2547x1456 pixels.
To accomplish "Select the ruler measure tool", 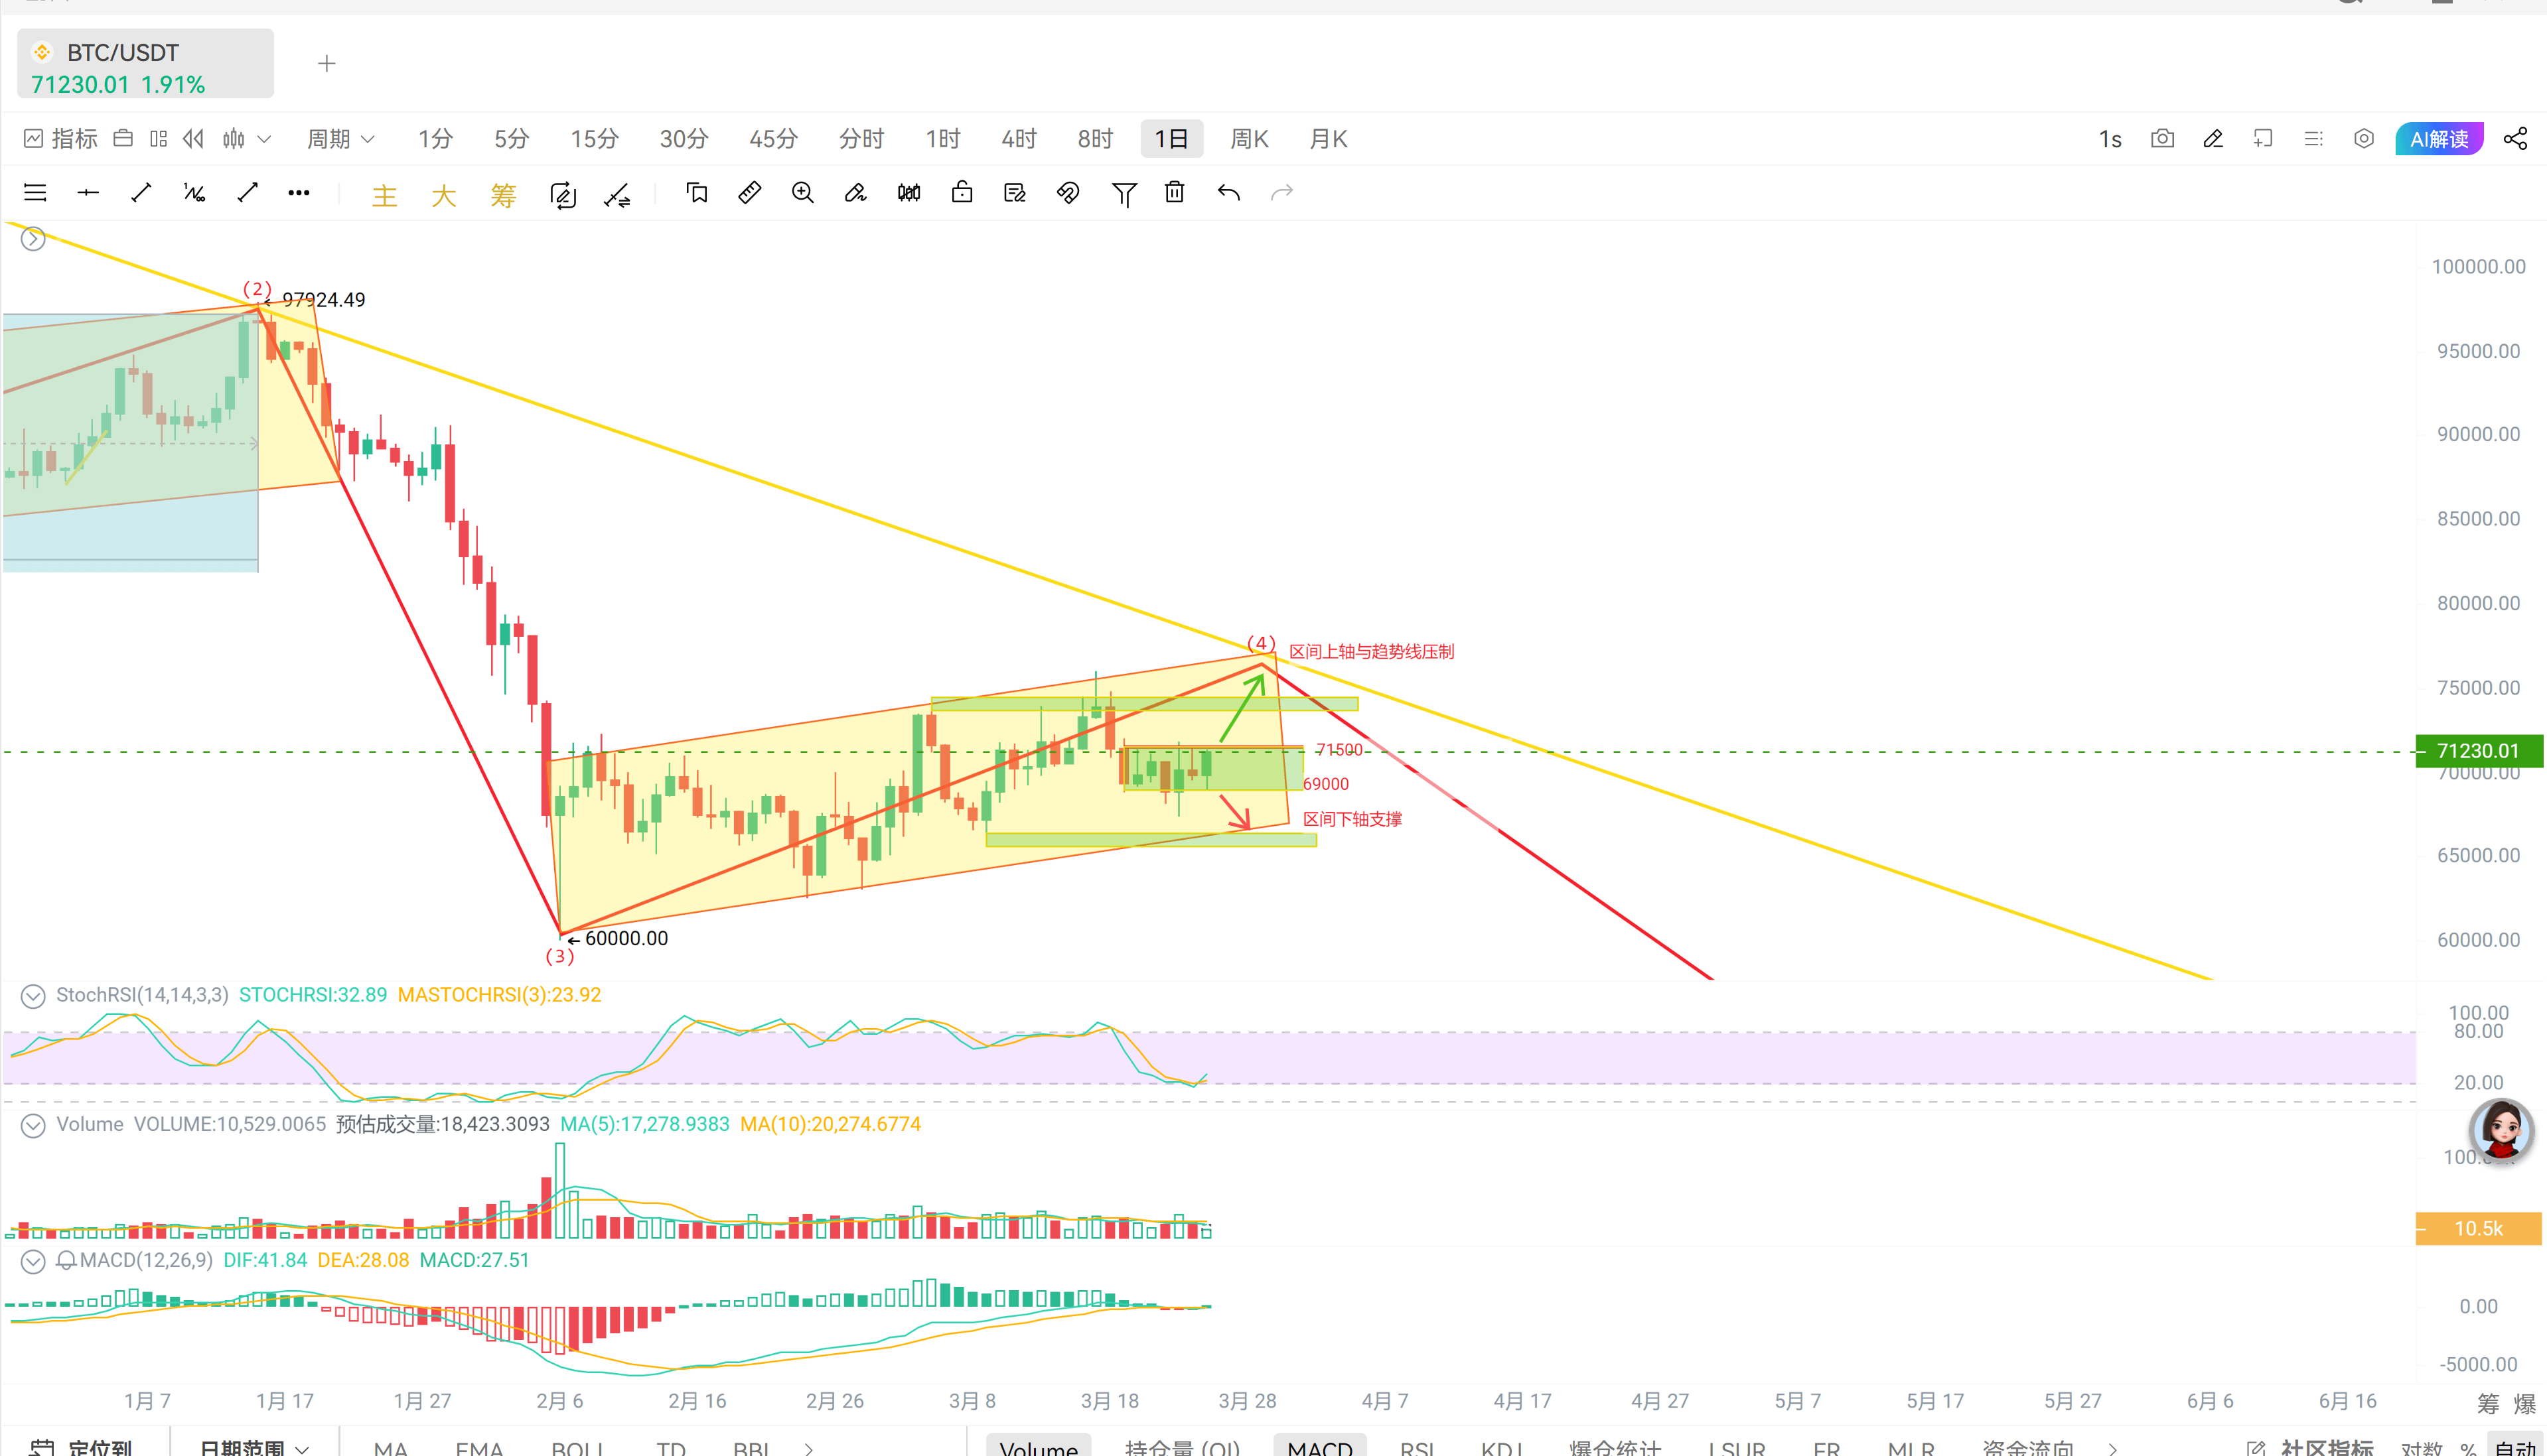I will (x=749, y=192).
